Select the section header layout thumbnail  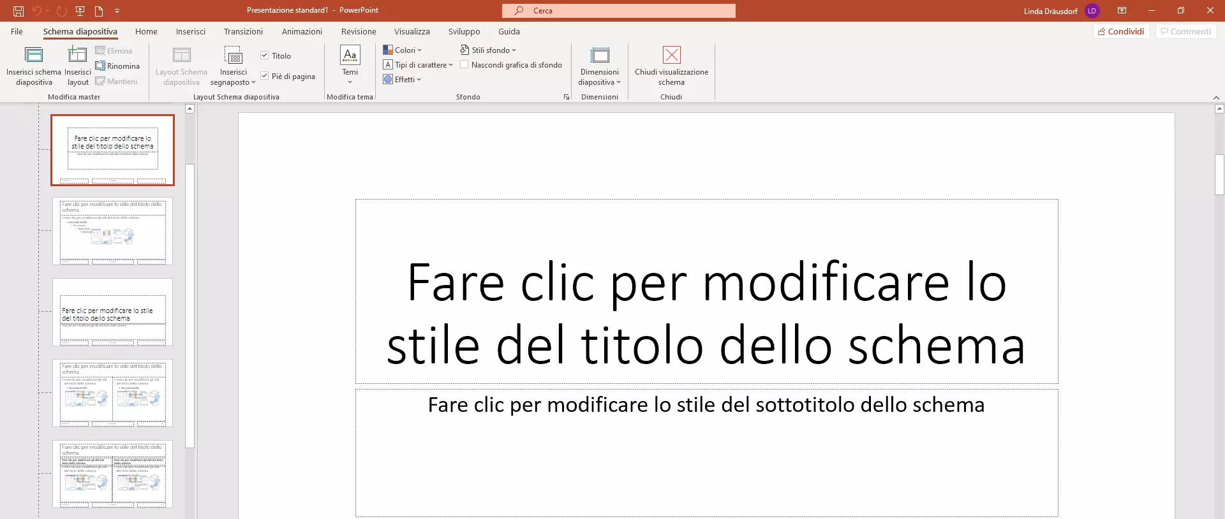click(x=112, y=312)
